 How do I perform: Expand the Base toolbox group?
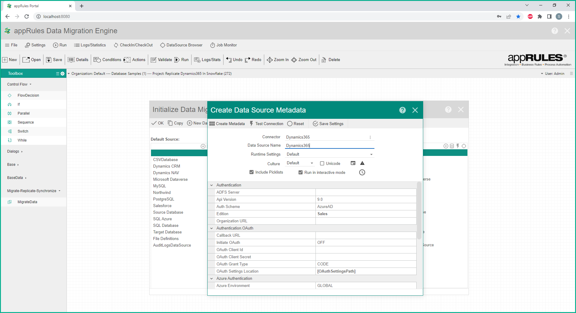coord(13,165)
